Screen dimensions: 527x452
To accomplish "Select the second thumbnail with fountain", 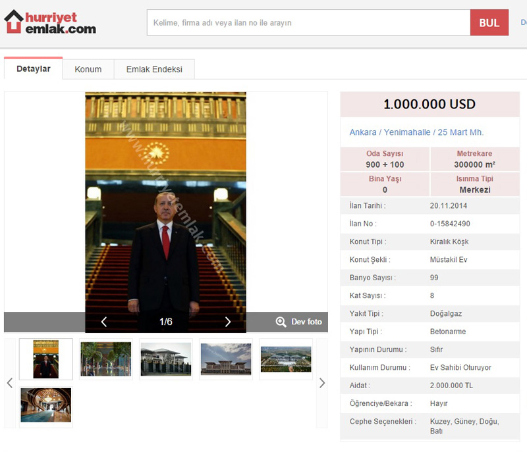I will [105, 359].
